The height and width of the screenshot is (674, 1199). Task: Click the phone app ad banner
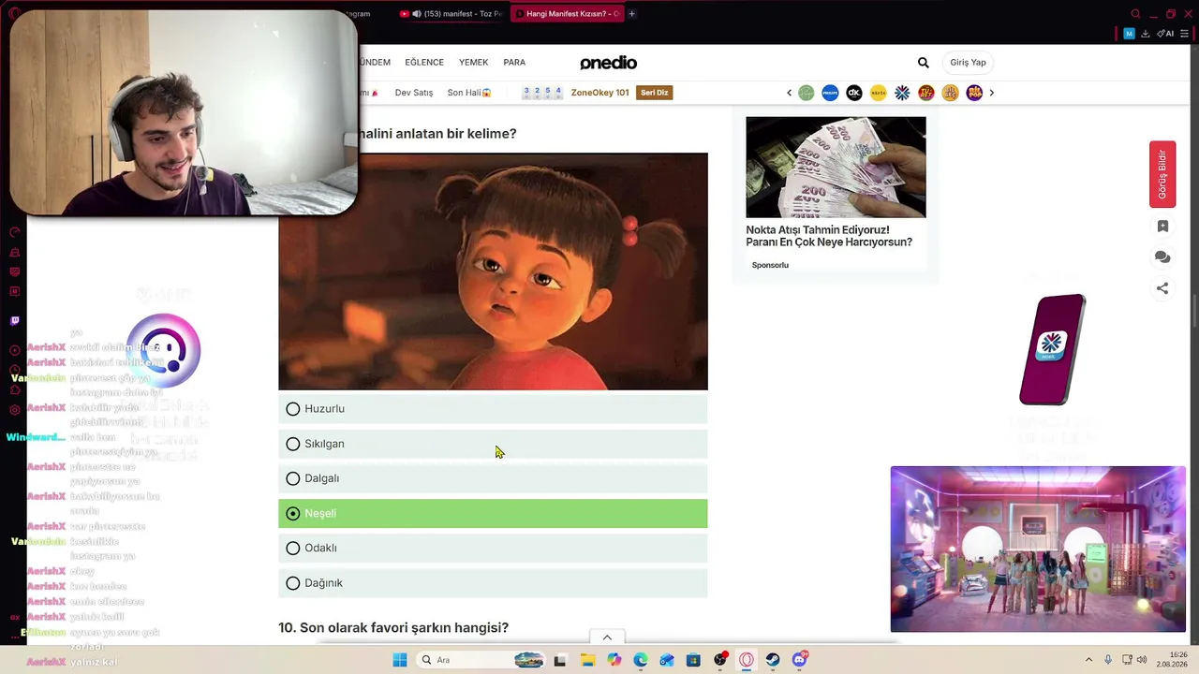point(1052,350)
